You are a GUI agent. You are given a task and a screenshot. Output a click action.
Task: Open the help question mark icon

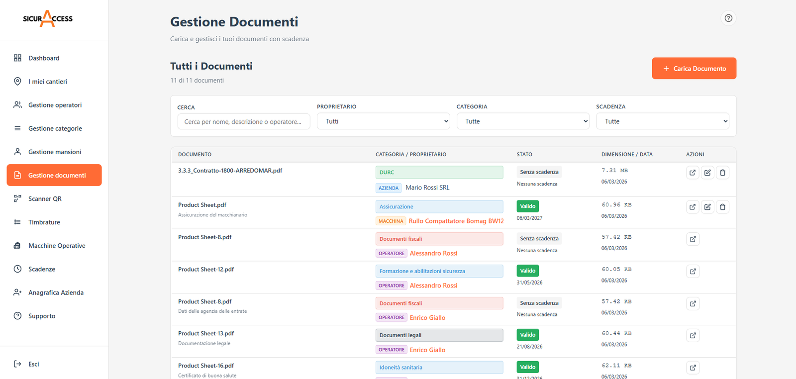tap(728, 18)
